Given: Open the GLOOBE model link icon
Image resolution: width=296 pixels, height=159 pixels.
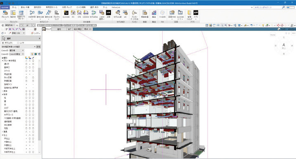Looking at the screenshot, I should click(x=66, y=14).
